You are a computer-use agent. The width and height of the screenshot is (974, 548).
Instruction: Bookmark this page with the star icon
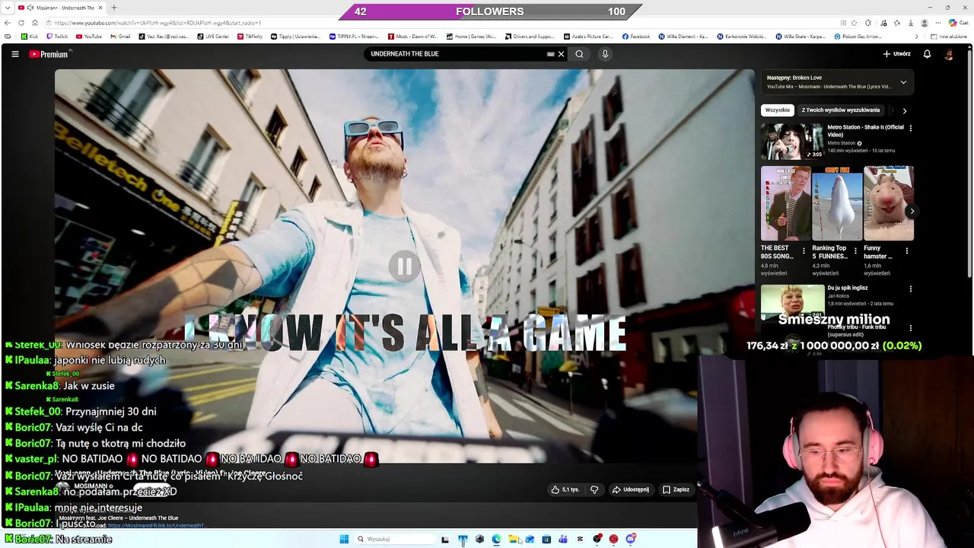point(854,23)
